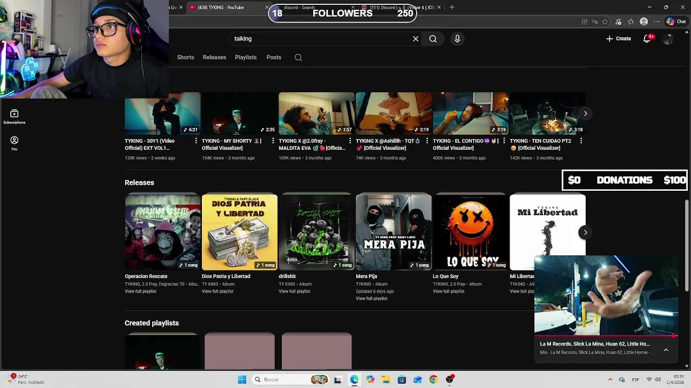Open Google Chrome from the taskbar
Image resolution: width=691 pixels, height=388 pixels.
tap(433, 379)
